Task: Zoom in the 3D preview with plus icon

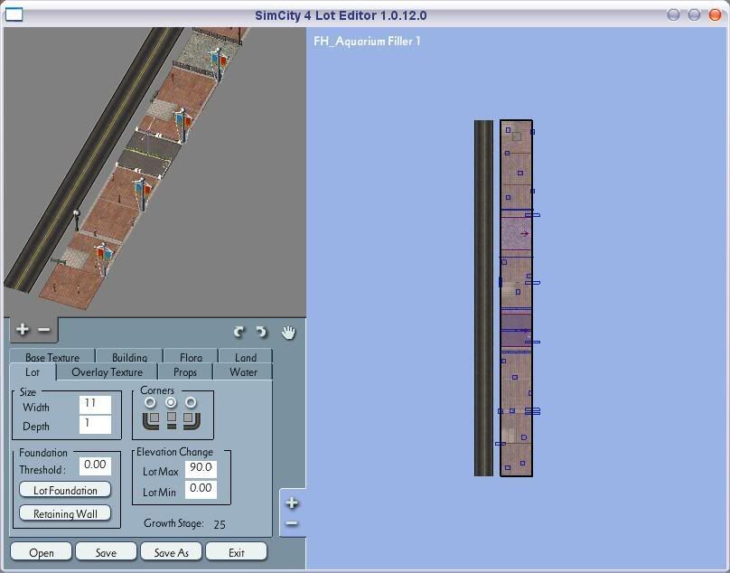Action: click(22, 329)
